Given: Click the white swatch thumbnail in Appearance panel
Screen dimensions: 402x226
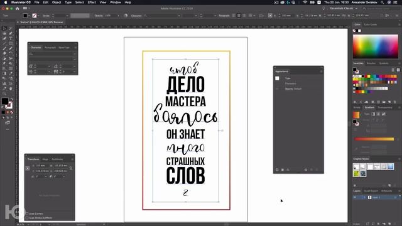Looking at the screenshot, I should click(277, 78).
